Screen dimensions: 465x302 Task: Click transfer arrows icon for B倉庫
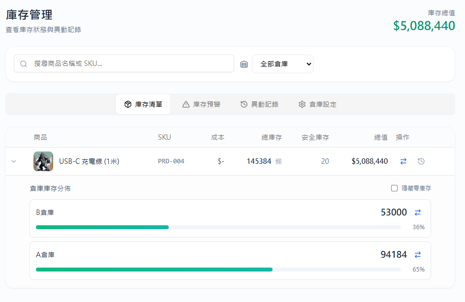pos(418,212)
